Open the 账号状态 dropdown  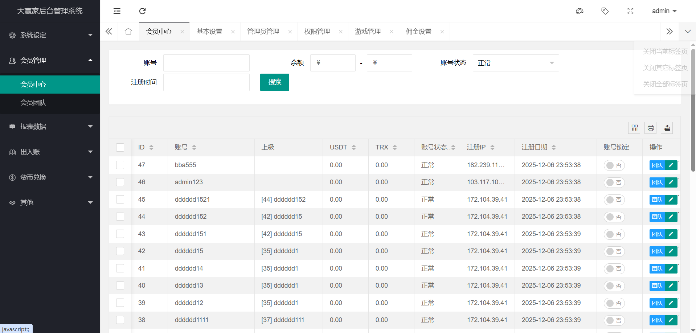[x=515, y=63]
